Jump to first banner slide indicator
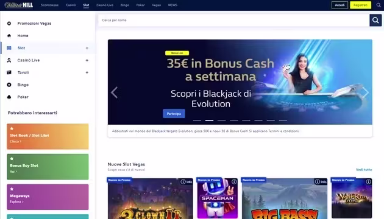384x219 pixels. point(197,120)
